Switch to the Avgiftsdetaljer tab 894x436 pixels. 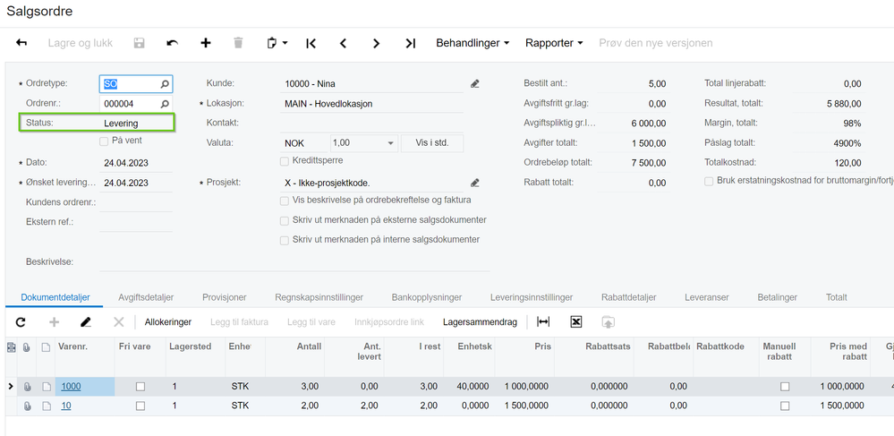(x=146, y=297)
